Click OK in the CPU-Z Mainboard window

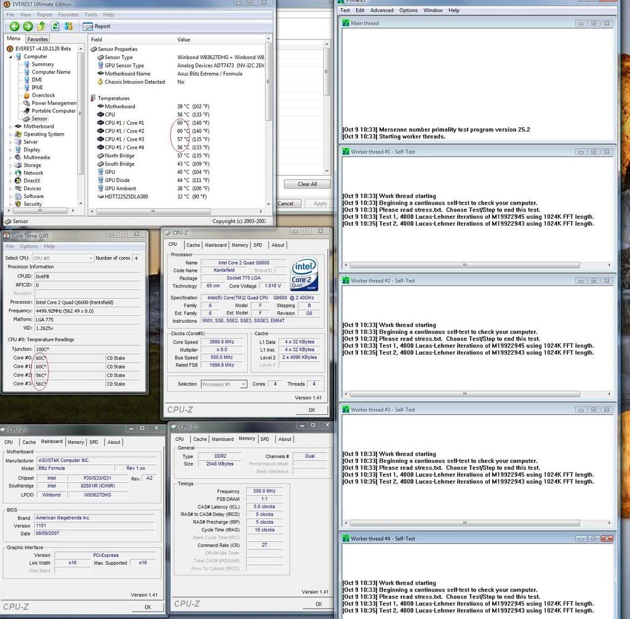click(148, 607)
